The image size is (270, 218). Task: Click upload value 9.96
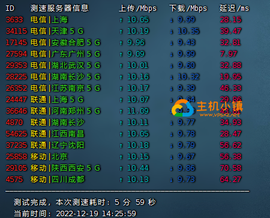136,43
